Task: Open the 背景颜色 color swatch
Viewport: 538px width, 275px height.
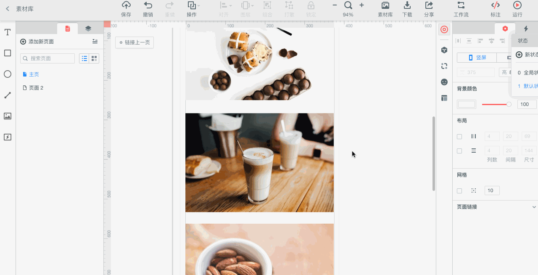Action: 467,104
